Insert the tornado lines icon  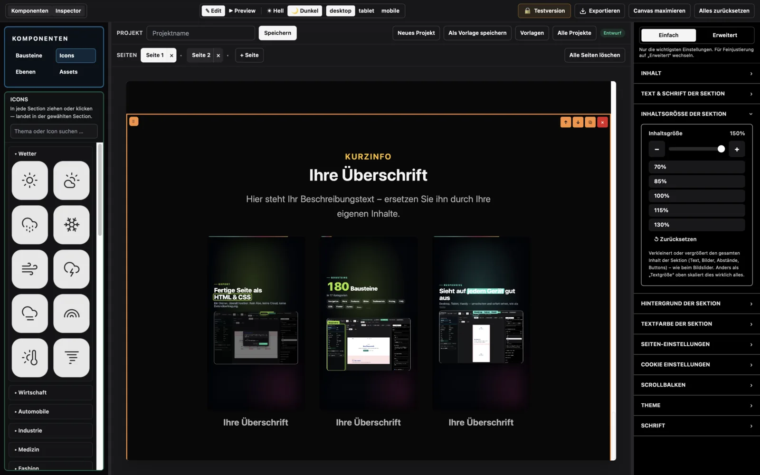click(71, 358)
